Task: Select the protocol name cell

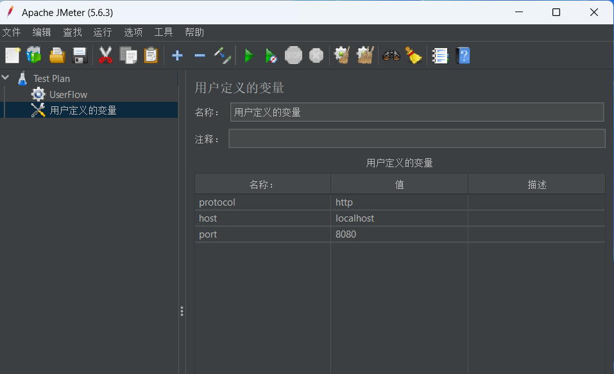Action: 263,202
